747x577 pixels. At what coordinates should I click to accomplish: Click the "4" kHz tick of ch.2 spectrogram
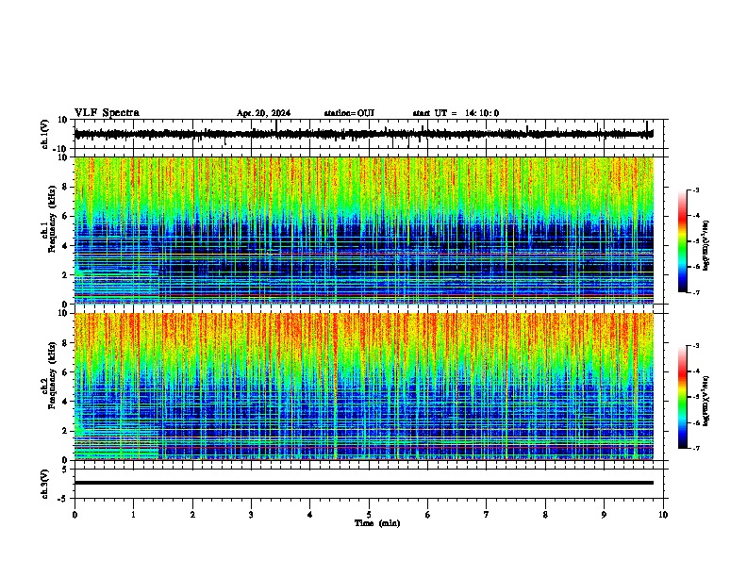65,402
